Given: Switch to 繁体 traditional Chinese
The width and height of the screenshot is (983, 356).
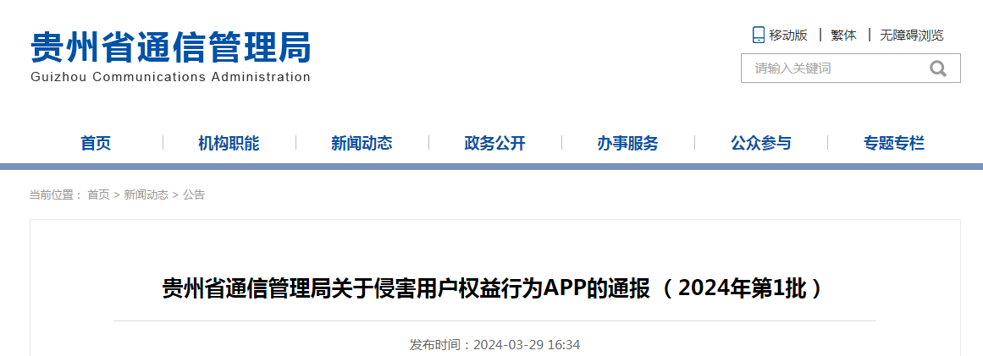Looking at the screenshot, I should [844, 35].
